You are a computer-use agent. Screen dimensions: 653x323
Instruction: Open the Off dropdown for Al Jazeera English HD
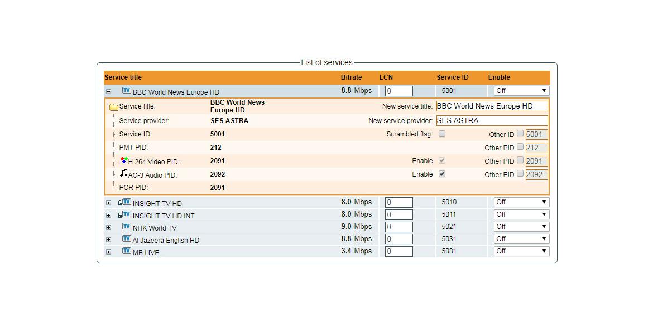coord(521,239)
